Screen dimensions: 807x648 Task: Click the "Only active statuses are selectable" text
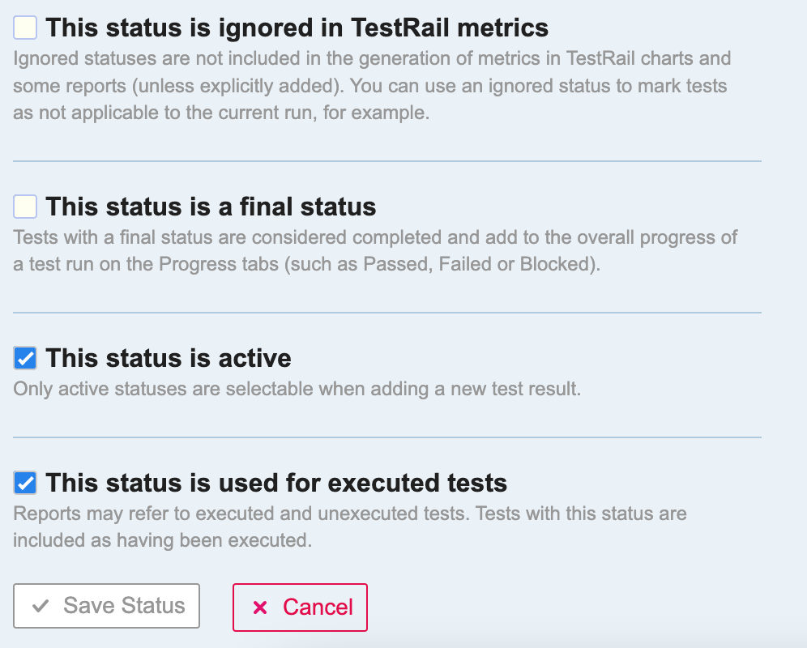[x=297, y=389]
